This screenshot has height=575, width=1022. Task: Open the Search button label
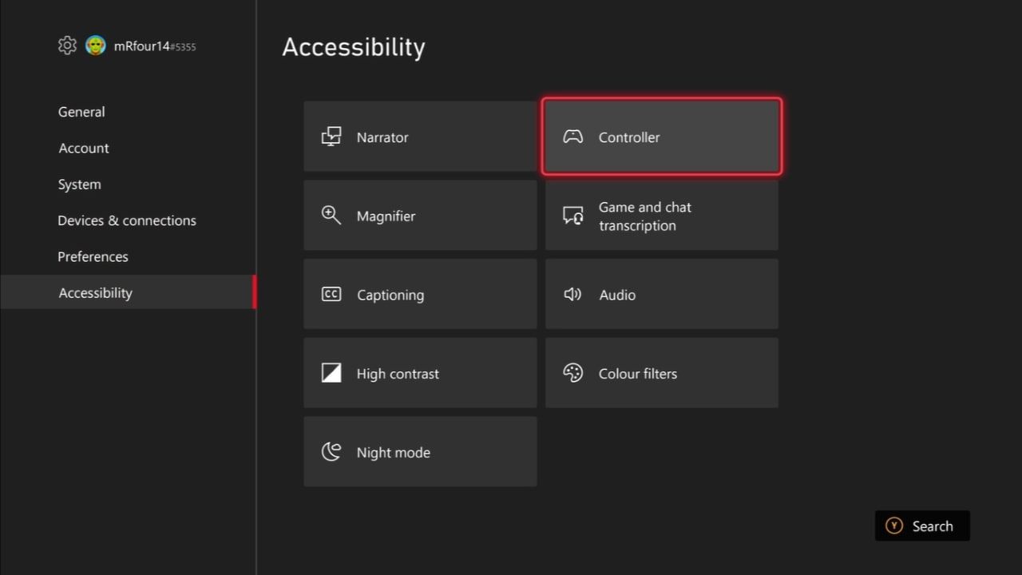[932, 526]
